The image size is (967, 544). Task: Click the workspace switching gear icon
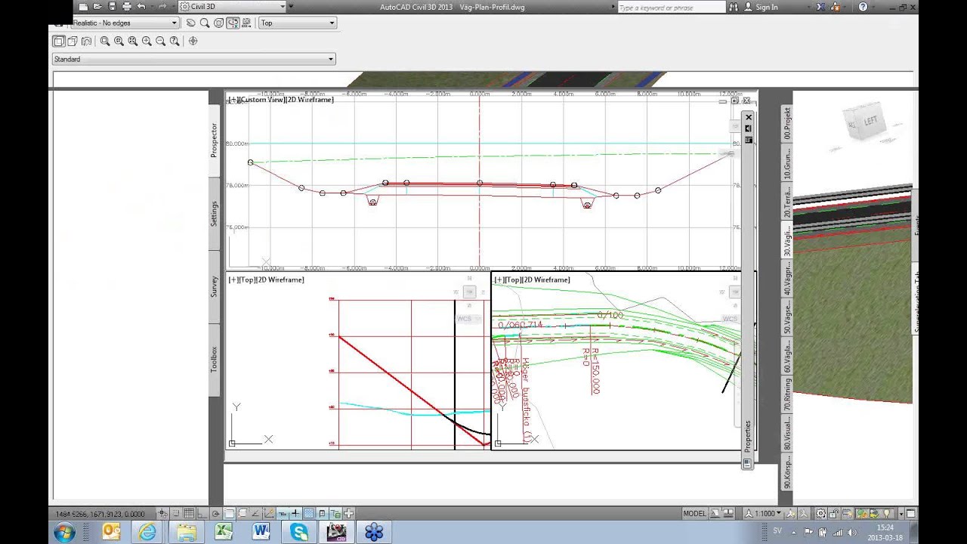[821, 514]
